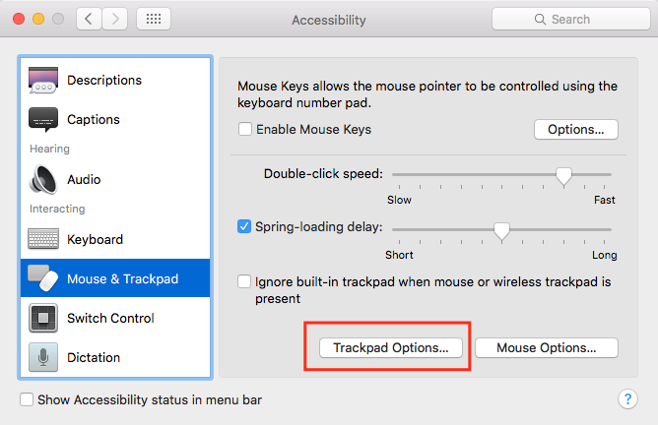Screen dimensions: 658x425
Task: Select the Mouse & Trackpad icon
Action: click(x=43, y=278)
